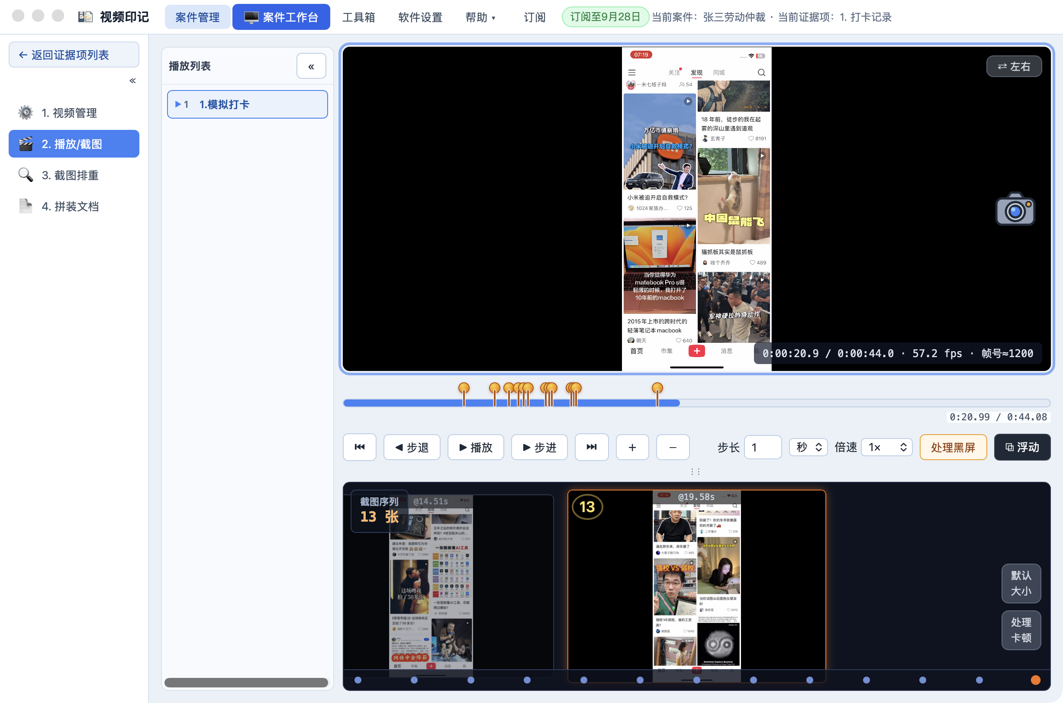1063x703 pixels.
Task: Open the 帮助 dropdown menu
Action: pos(480,17)
